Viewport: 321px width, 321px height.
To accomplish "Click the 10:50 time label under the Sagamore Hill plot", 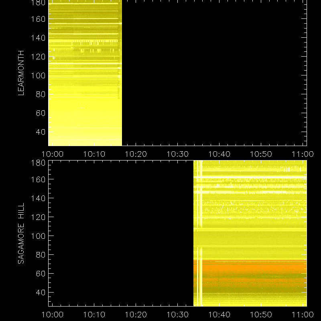I will (261, 315).
